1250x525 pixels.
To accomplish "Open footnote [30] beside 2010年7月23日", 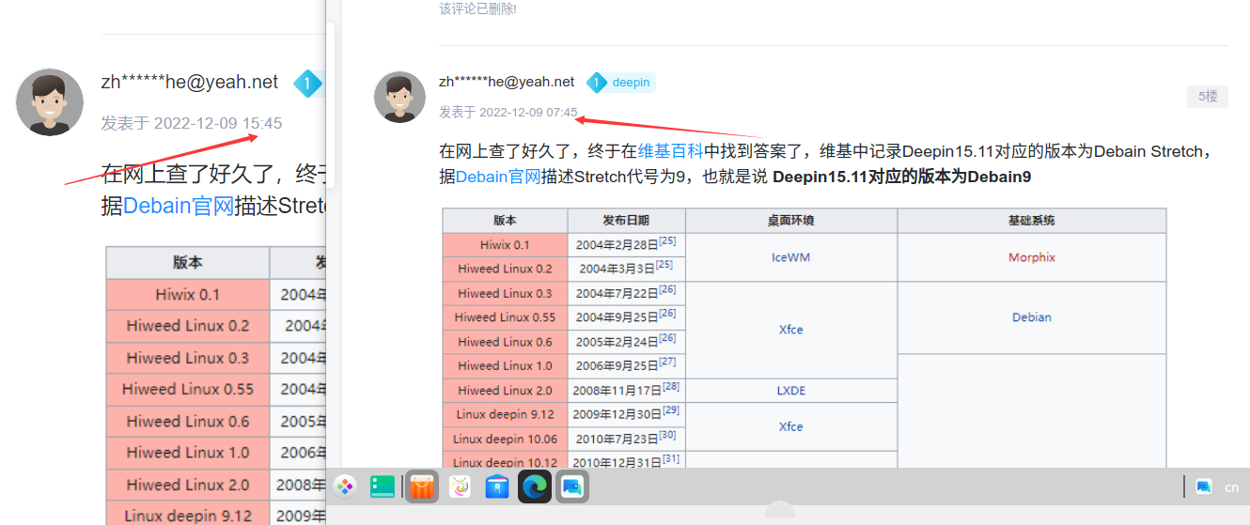I will 667,435.
